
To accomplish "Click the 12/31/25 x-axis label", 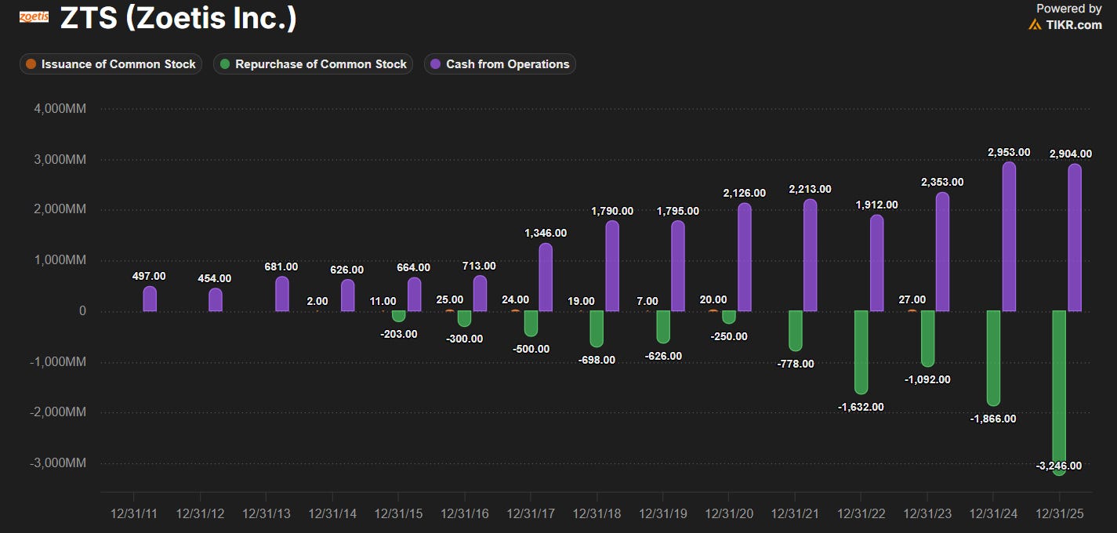I will coord(1060,514).
